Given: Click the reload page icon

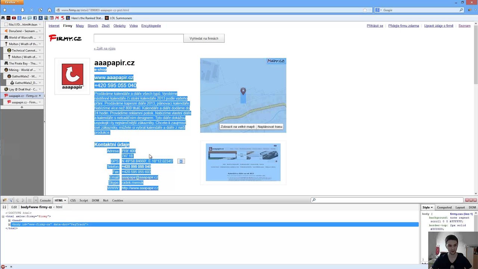Looking at the screenshot, I should coord(40,10).
